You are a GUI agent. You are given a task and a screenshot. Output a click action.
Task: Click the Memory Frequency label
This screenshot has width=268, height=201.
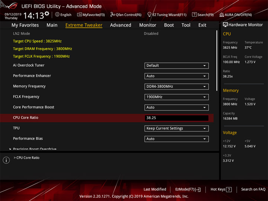point(29,86)
